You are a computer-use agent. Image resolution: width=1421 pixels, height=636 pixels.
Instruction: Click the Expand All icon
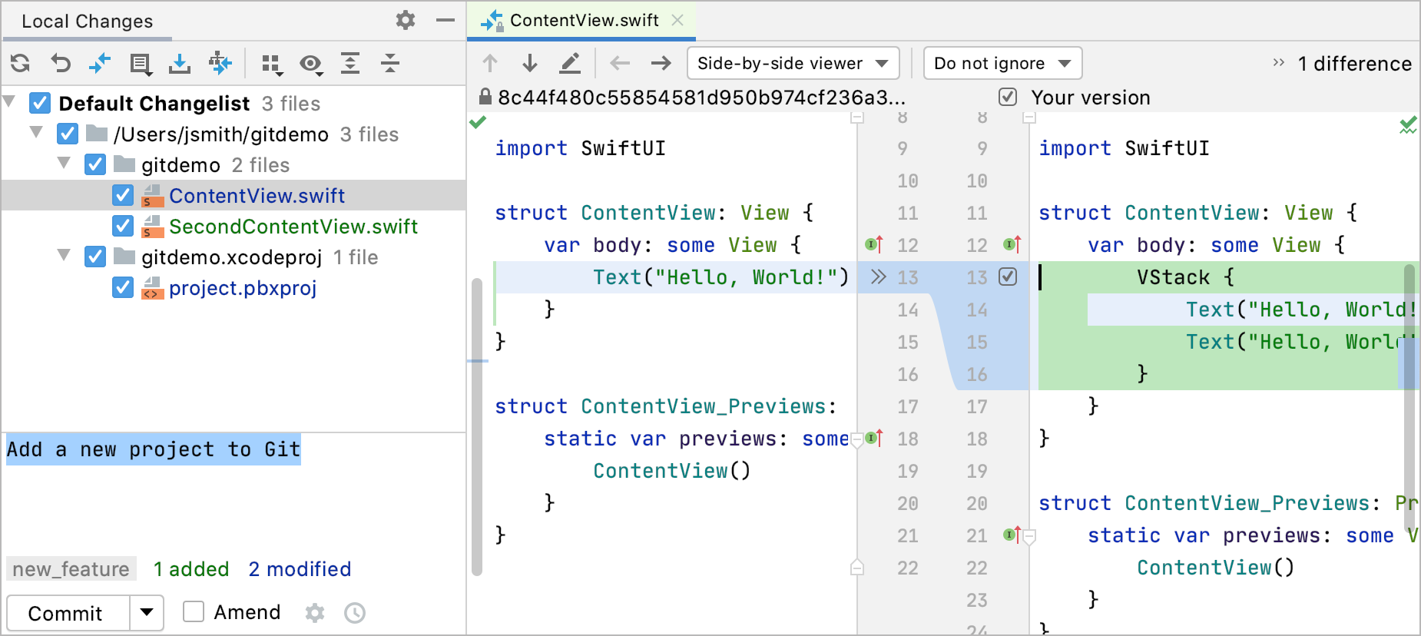[x=350, y=63]
